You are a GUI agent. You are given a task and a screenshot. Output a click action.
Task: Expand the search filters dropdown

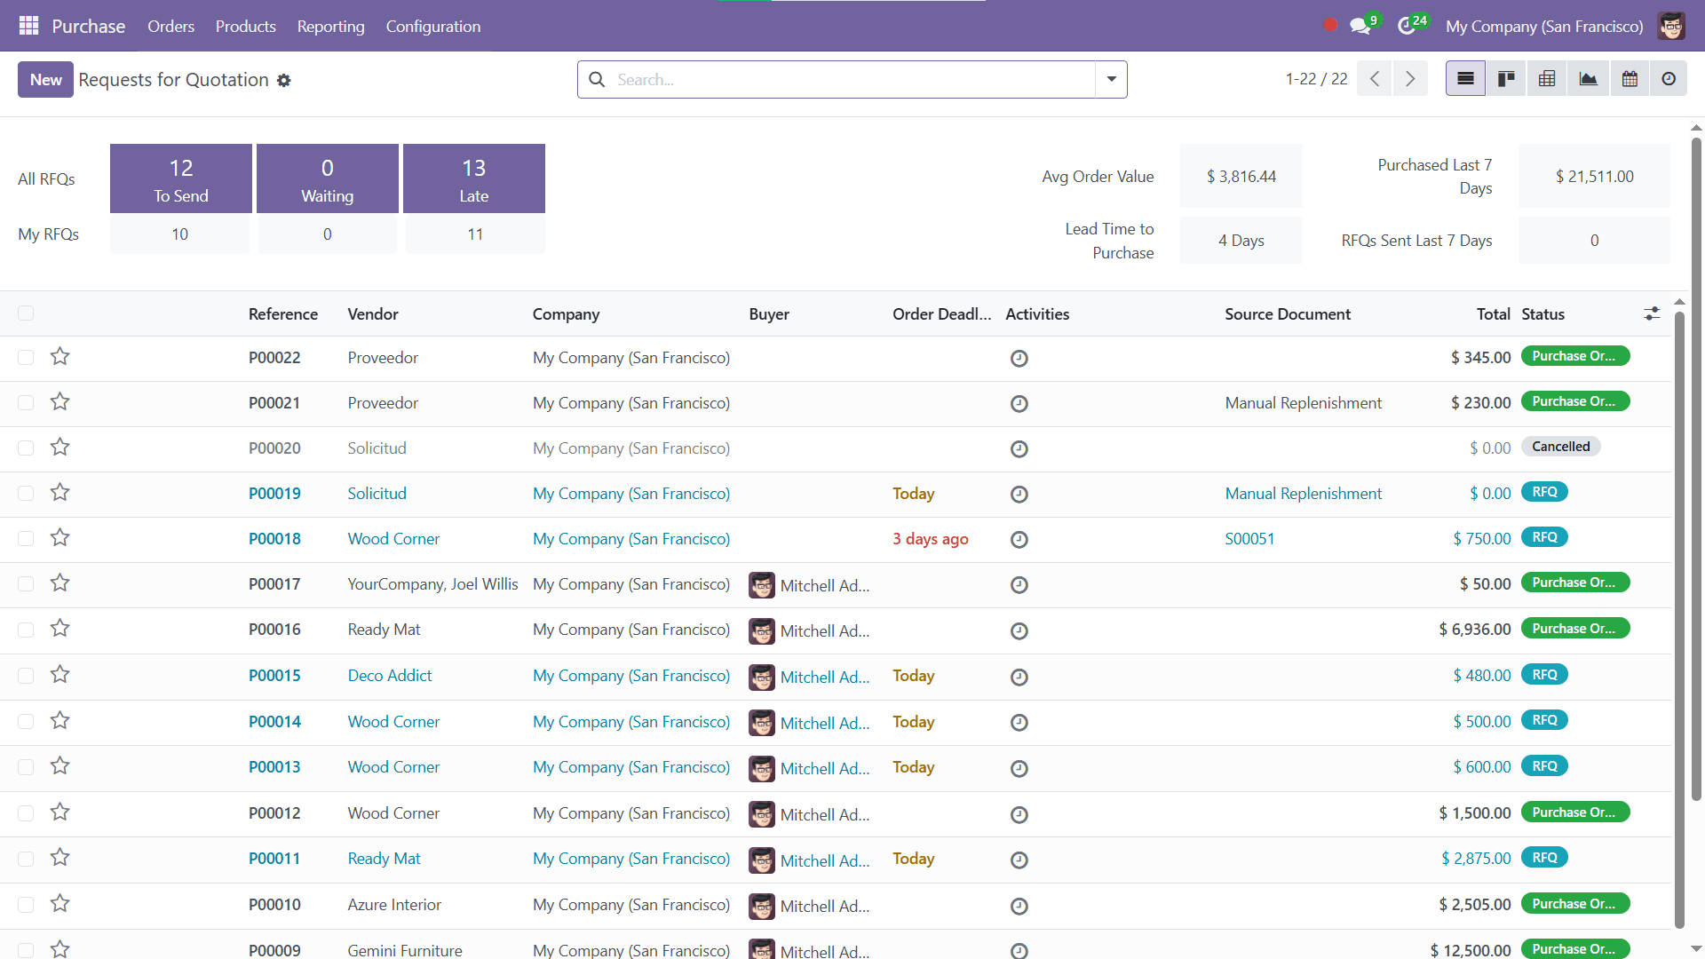coord(1110,79)
